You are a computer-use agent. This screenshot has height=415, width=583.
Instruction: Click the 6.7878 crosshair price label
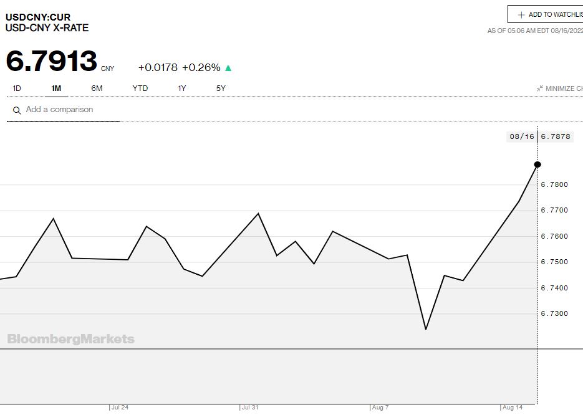tap(556, 136)
